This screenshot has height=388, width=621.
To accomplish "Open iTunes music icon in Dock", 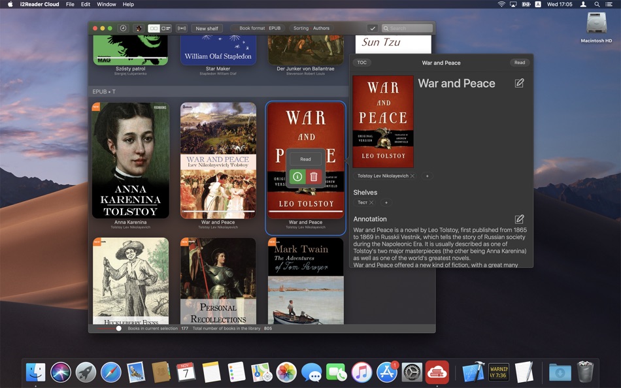I will pyautogui.click(x=361, y=372).
